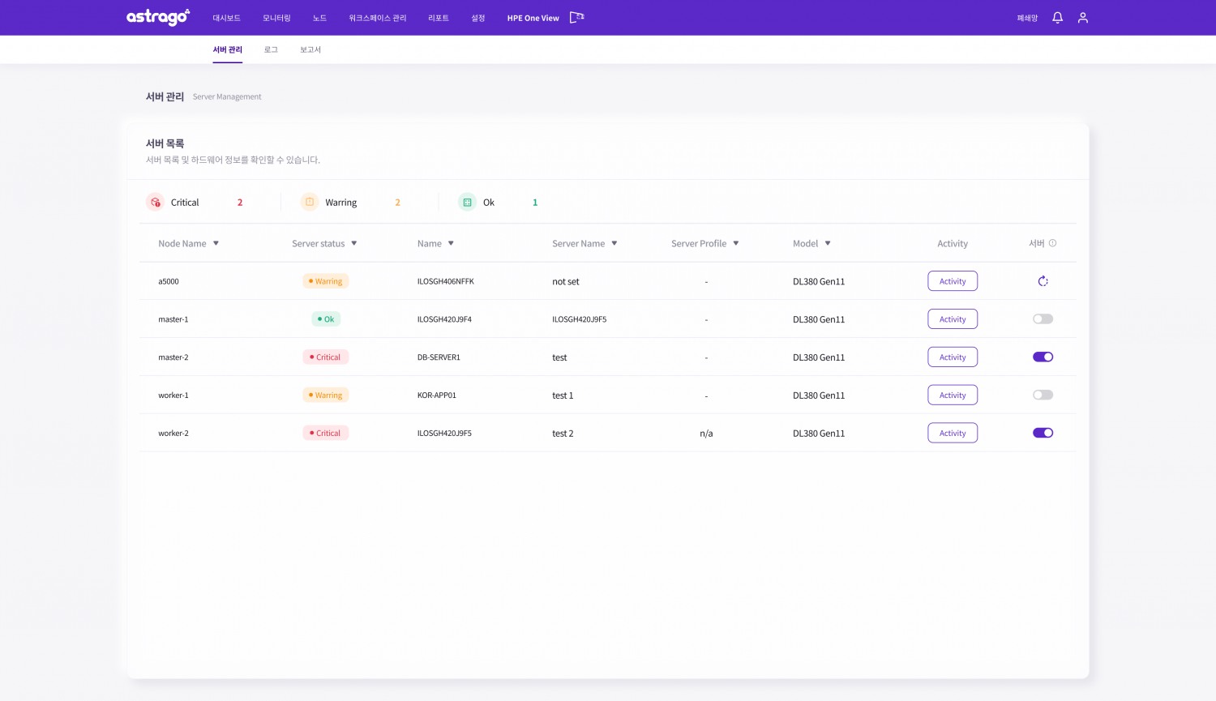Click the Critical status icon in summary
1216x701 pixels.
click(x=155, y=203)
